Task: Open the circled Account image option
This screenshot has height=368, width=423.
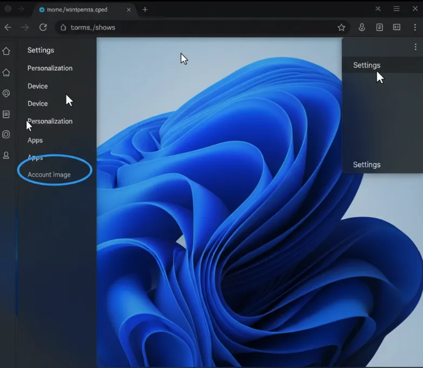Action: [x=49, y=175]
